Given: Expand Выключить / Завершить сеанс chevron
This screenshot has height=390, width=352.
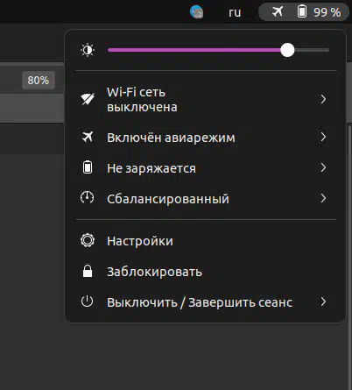Looking at the screenshot, I should [x=323, y=301].
